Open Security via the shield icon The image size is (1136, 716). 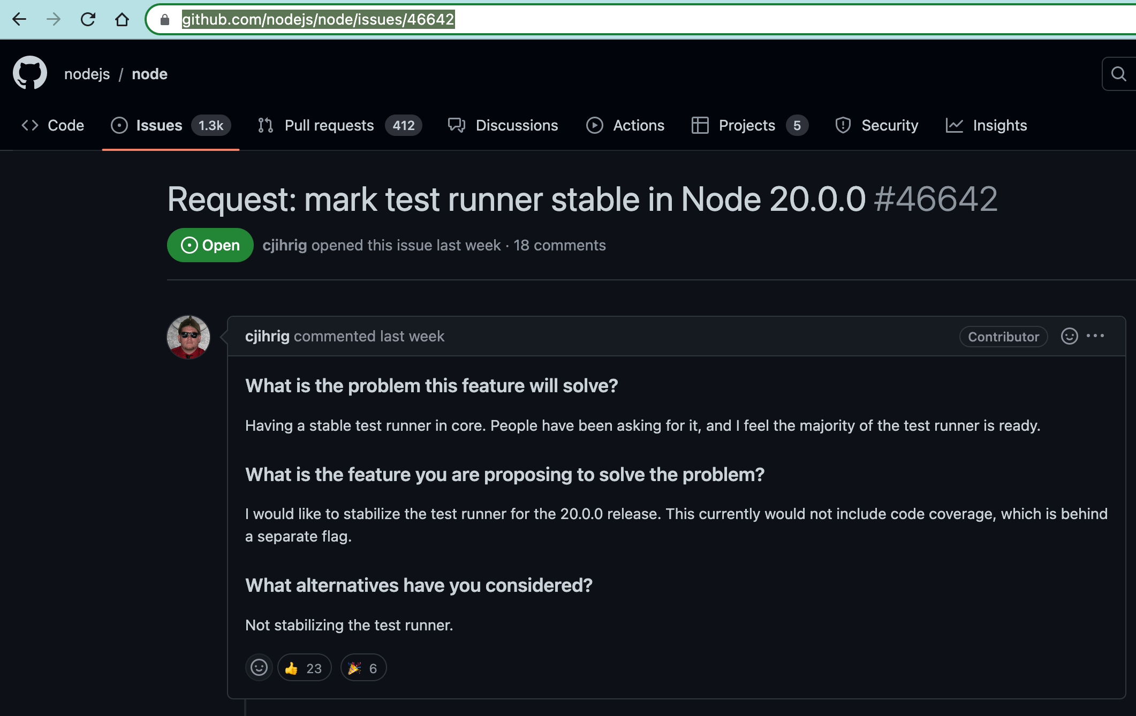pos(843,125)
